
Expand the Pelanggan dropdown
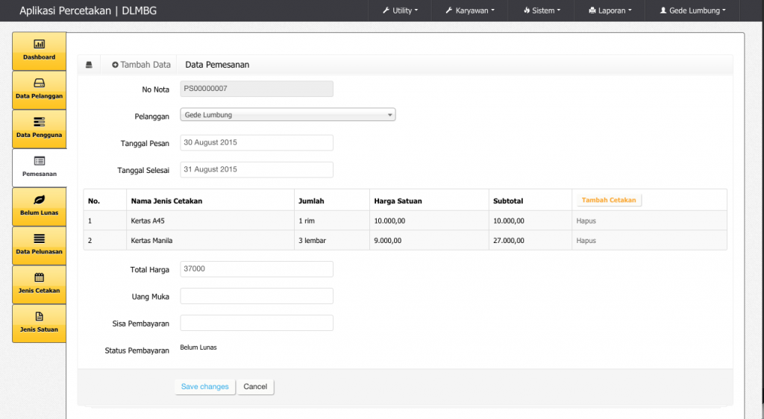(x=288, y=115)
